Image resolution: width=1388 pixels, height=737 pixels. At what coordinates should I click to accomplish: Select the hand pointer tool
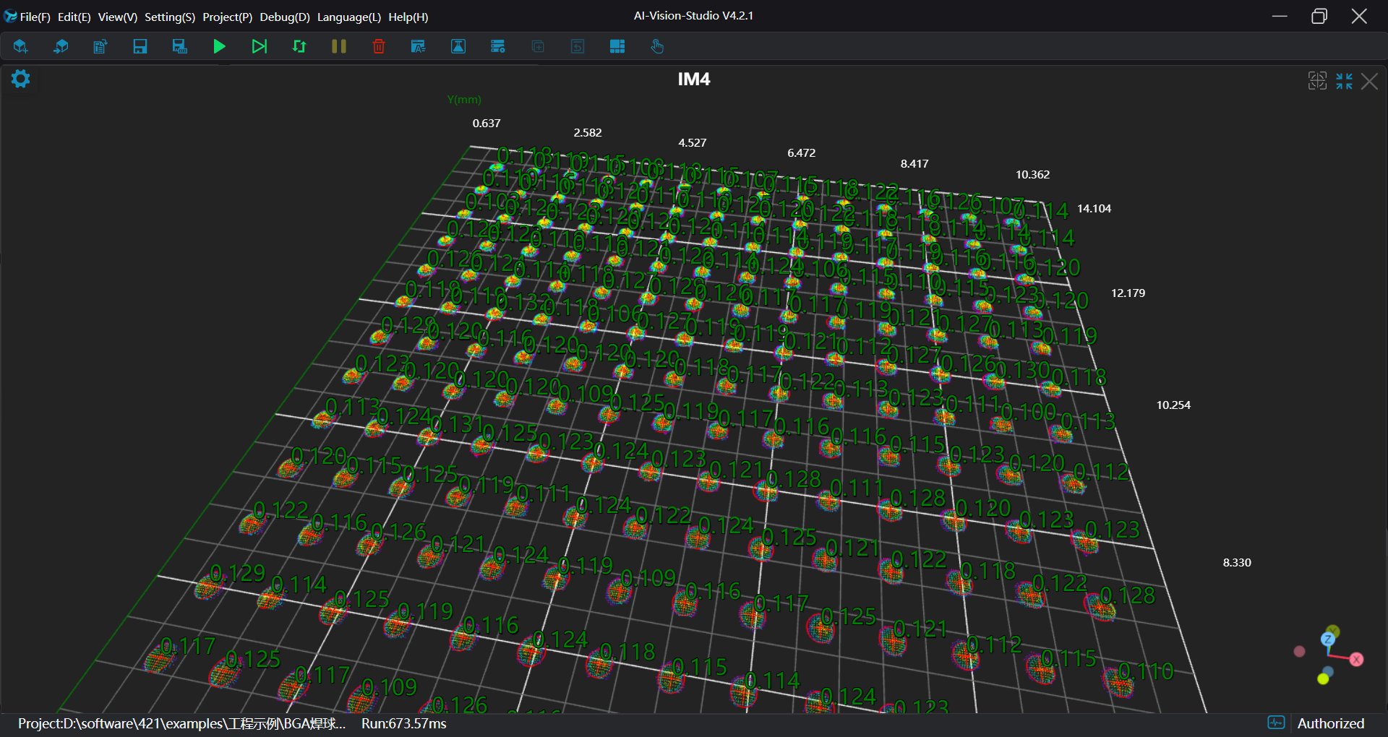point(657,47)
